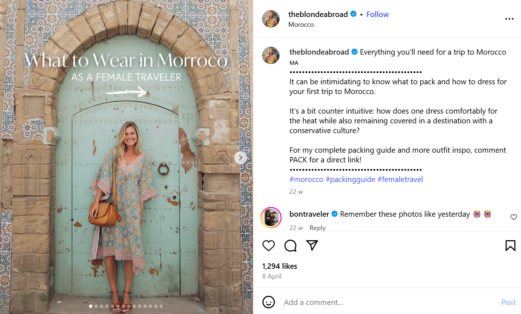Reply to bontraveler's comment

[318, 228]
